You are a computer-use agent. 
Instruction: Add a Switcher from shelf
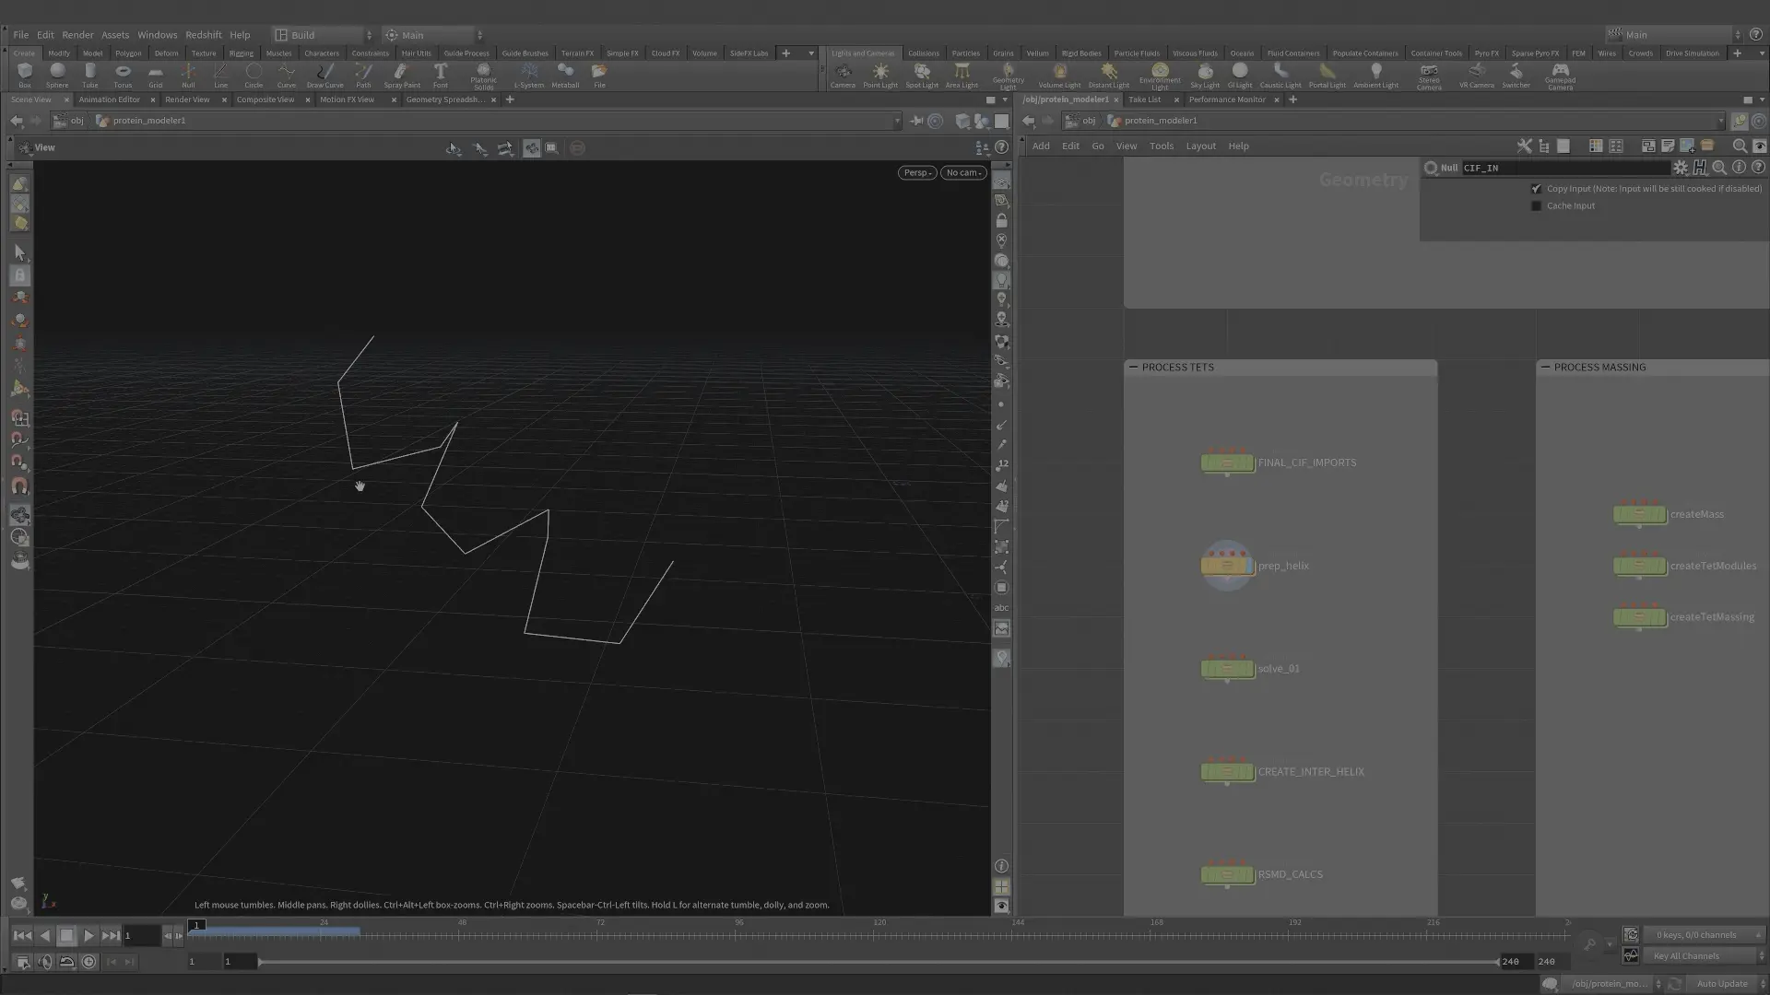tap(1516, 76)
